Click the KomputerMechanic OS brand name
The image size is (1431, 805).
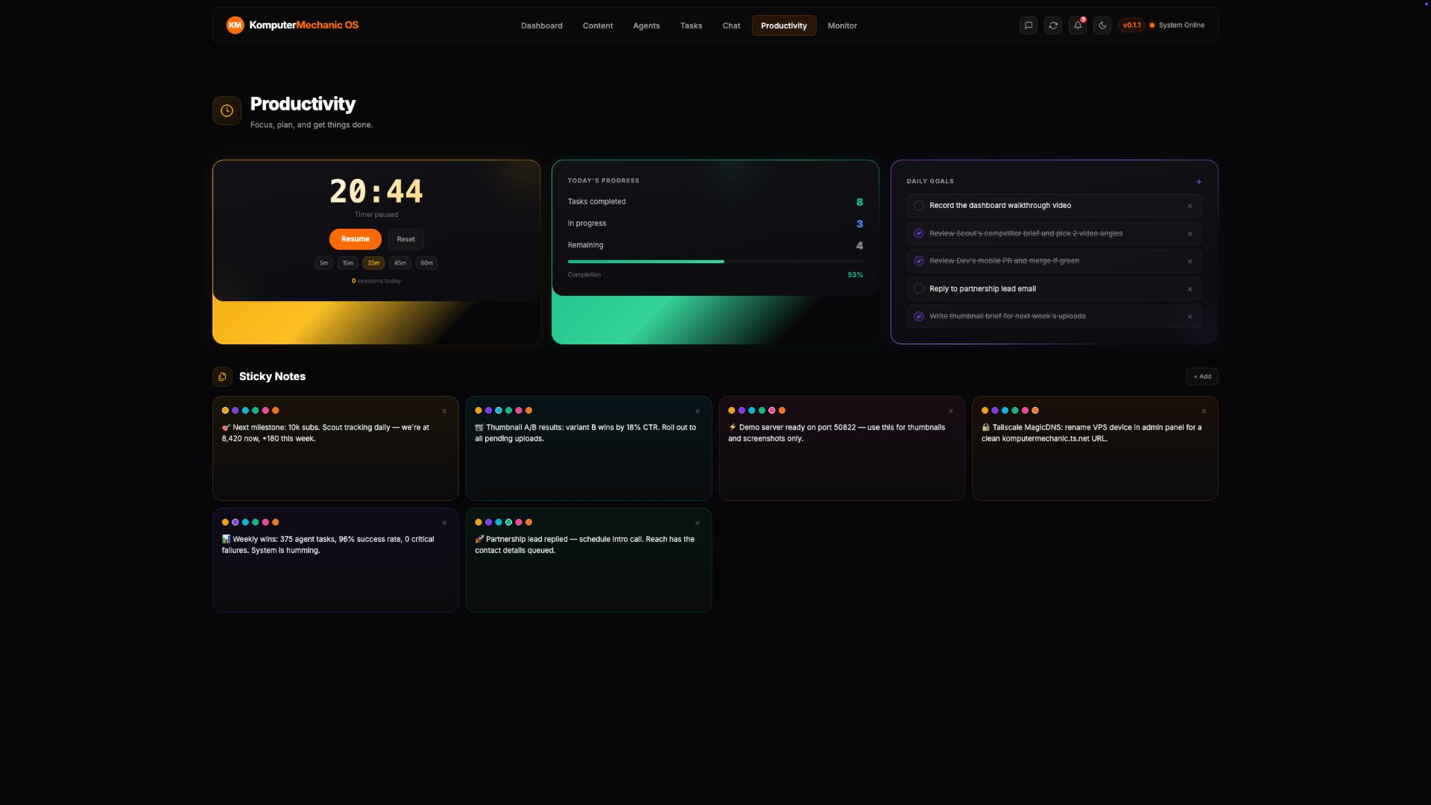pos(303,25)
